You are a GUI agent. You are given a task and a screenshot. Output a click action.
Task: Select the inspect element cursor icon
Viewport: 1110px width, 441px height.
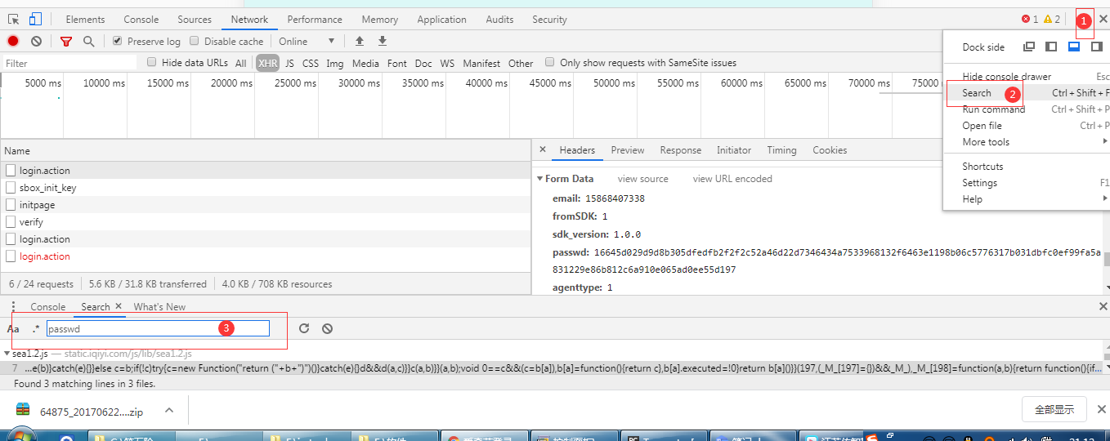(14, 19)
